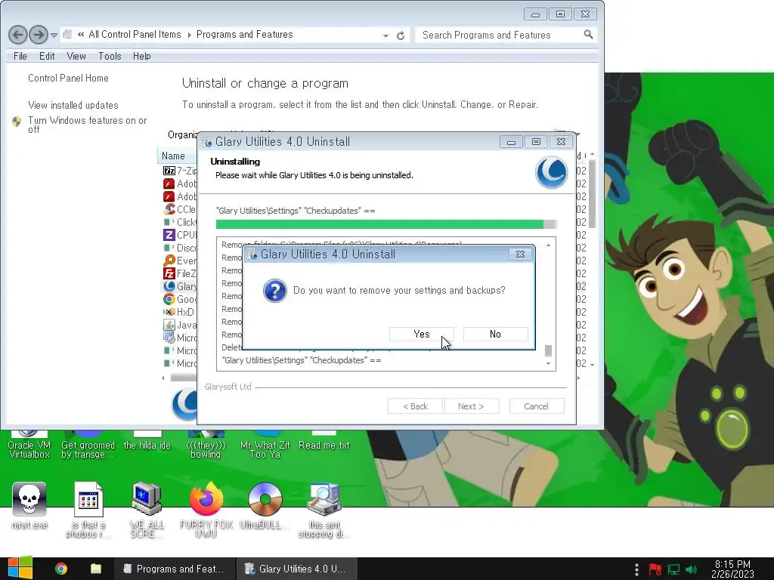Click Cancel in the Glary uninstall wizard
This screenshot has height=580, width=774.
pos(536,406)
